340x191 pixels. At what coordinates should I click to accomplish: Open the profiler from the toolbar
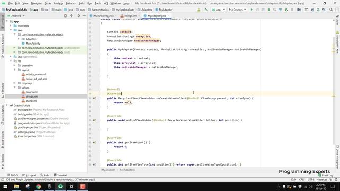tap(280, 10)
